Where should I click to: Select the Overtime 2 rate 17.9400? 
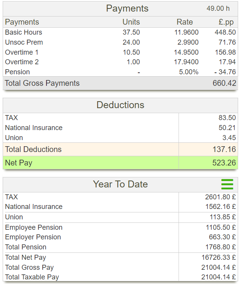pyautogui.click(x=186, y=62)
